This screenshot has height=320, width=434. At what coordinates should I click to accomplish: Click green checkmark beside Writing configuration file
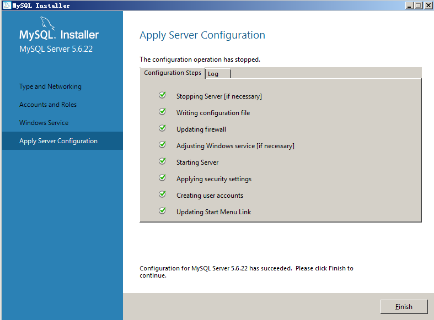pyautogui.click(x=163, y=111)
